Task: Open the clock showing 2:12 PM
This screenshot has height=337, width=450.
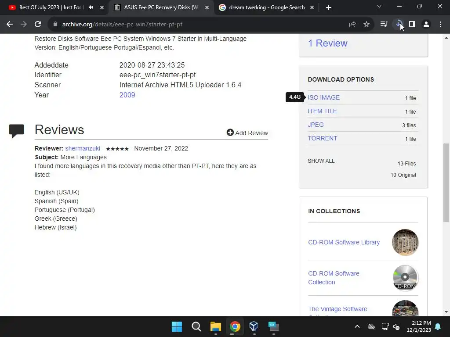Action: click(x=419, y=326)
